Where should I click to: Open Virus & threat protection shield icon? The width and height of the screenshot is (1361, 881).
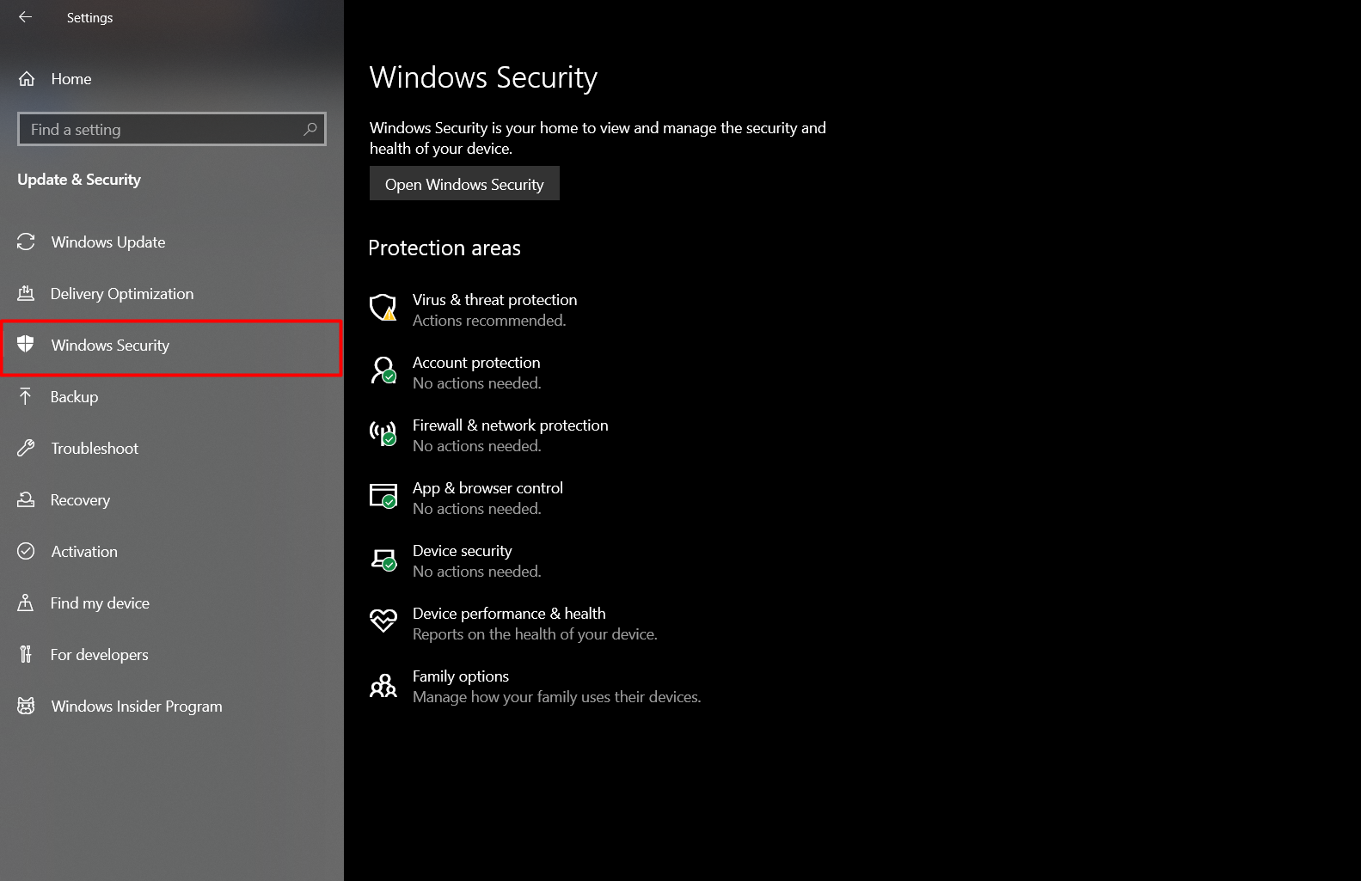click(383, 308)
